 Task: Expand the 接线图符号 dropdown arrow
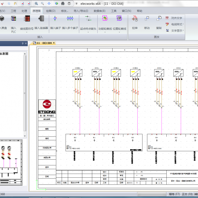click(x=27, y=32)
